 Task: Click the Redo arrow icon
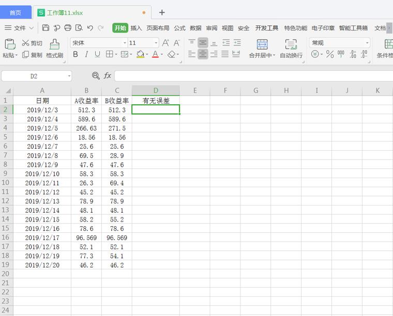point(101,28)
